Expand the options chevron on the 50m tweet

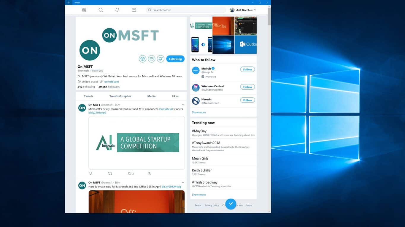183,183
